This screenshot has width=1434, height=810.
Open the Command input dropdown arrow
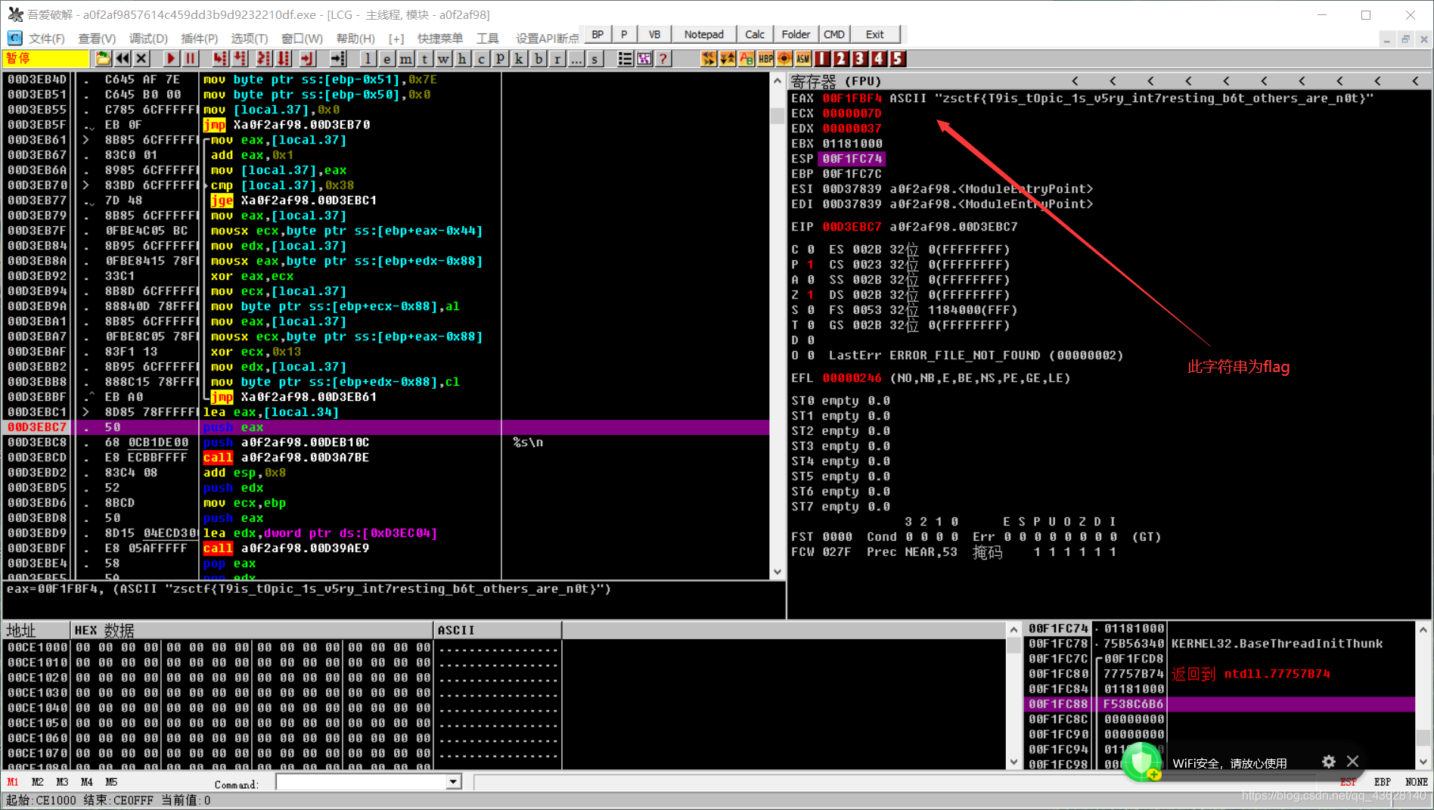453,782
